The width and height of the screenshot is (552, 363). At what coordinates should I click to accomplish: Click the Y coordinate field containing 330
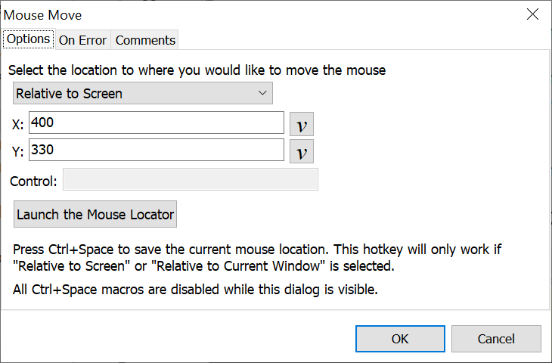click(157, 150)
